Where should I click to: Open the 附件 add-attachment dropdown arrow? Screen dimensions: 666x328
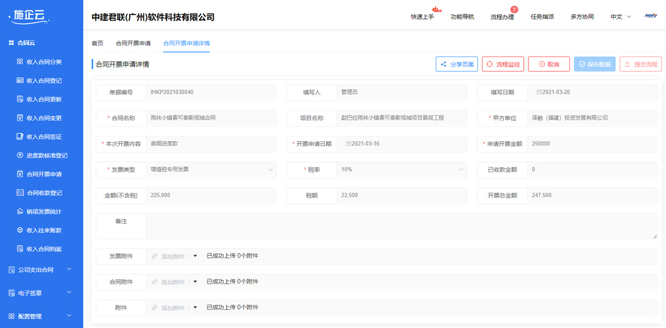click(195, 307)
